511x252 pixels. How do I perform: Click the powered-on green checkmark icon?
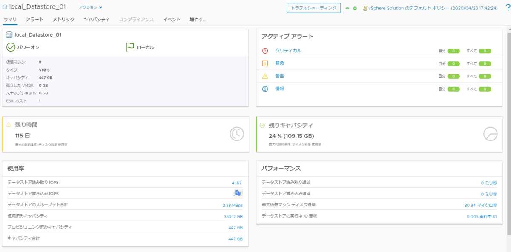tap(11, 47)
